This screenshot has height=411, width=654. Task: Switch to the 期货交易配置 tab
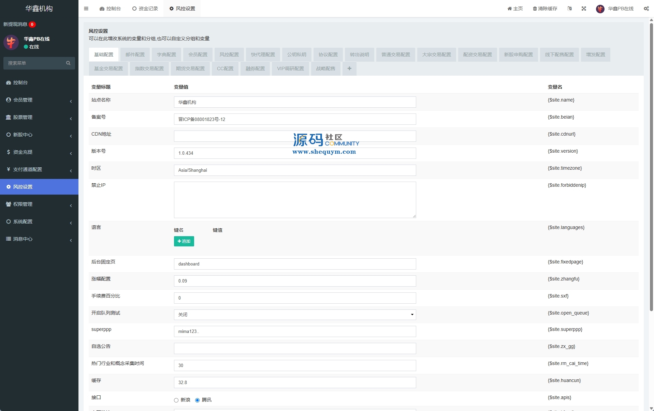[x=190, y=68]
